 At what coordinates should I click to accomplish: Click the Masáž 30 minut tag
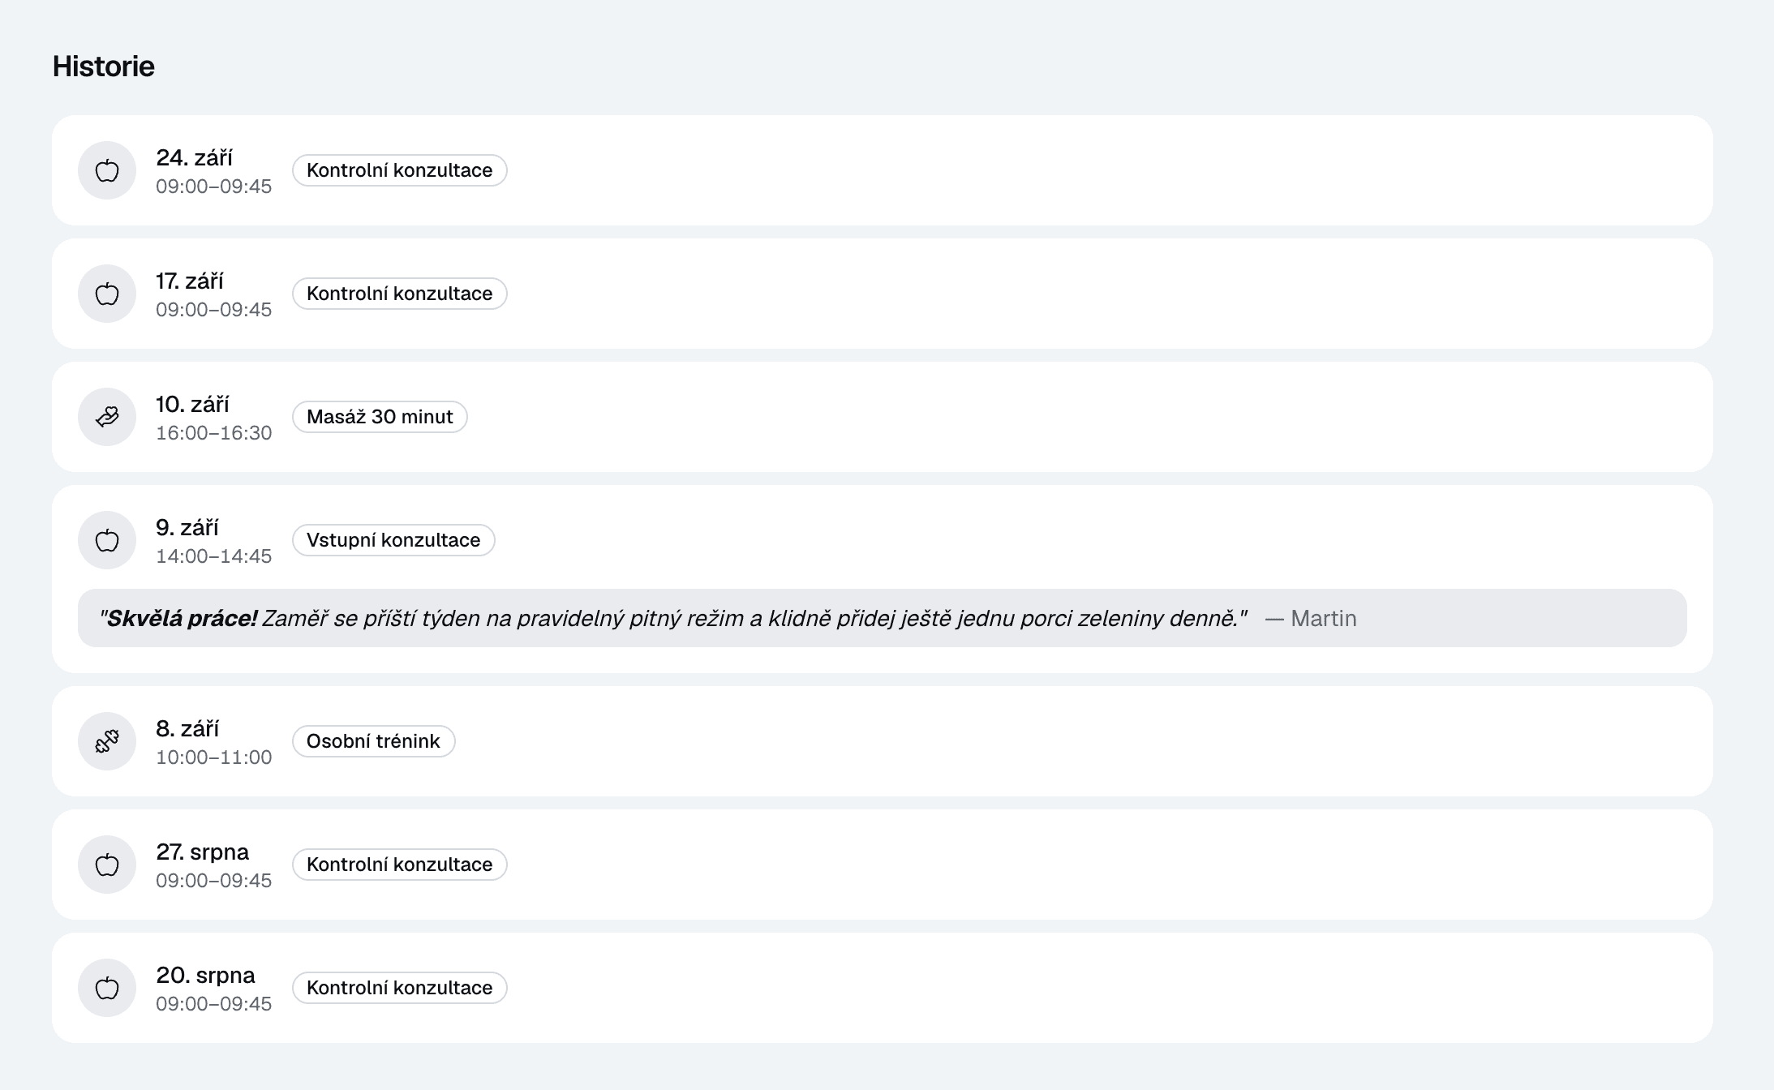point(380,417)
